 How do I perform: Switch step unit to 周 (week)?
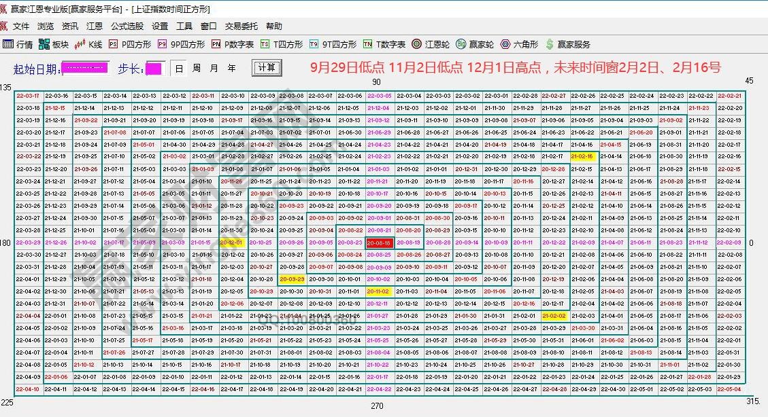(197, 69)
